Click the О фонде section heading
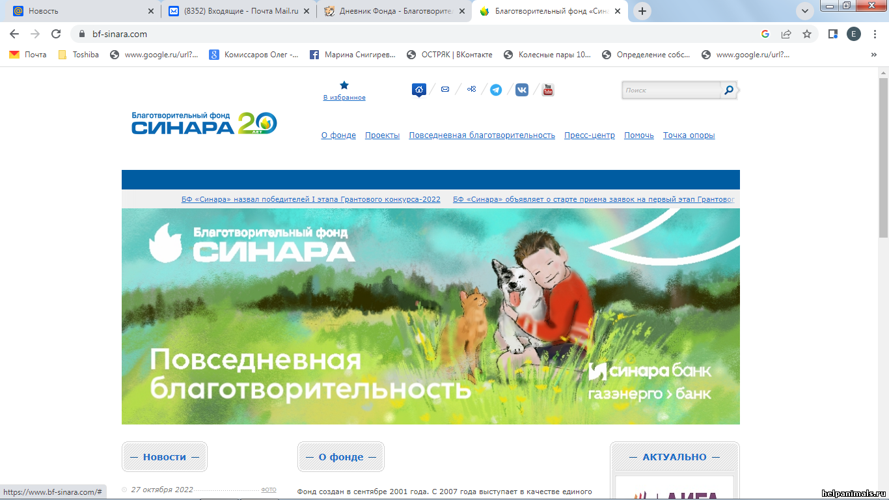 point(341,457)
